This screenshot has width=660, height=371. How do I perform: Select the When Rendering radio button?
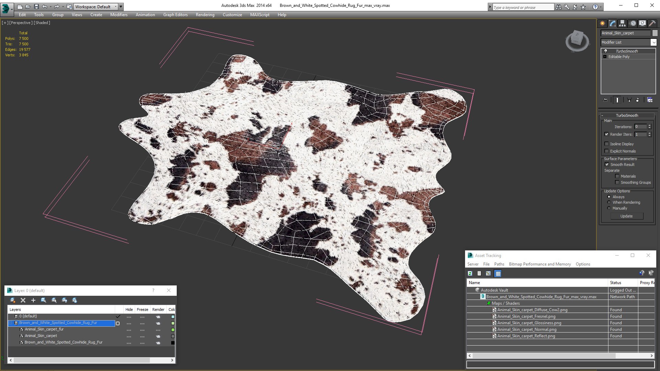click(x=609, y=202)
